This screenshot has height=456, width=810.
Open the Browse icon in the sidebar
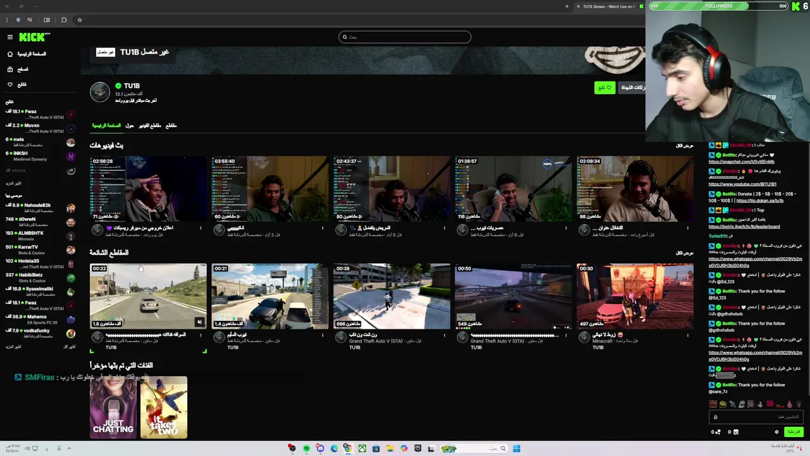pyautogui.click(x=10, y=69)
